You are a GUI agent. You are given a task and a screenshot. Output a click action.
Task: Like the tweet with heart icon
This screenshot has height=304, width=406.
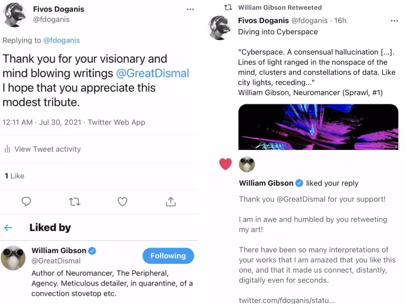click(x=122, y=202)
